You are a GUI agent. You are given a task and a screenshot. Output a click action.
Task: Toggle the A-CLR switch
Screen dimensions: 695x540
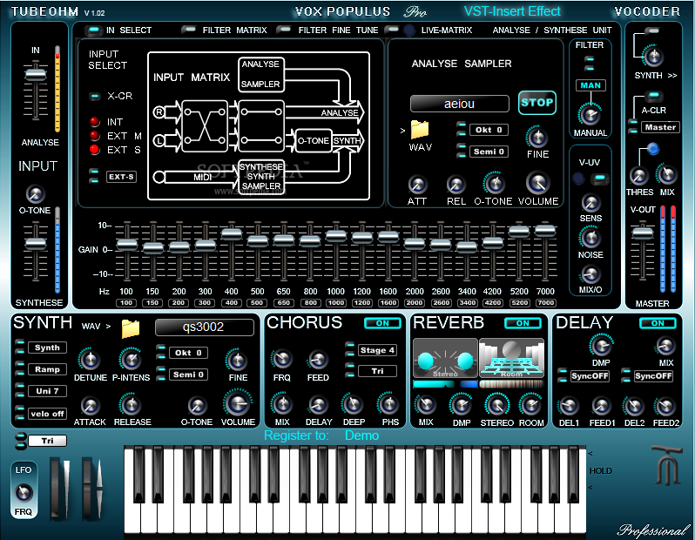coord(654,96)
